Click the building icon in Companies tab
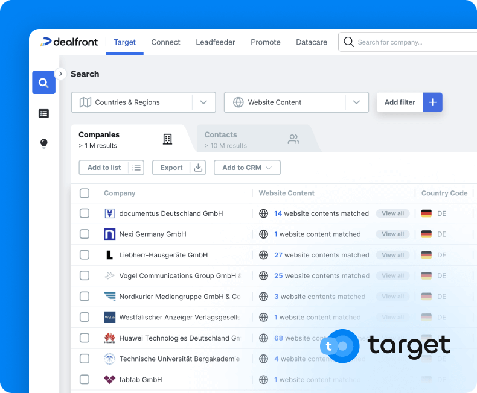The height and width of the screenshot is (393, 477). tap(167, 139)
